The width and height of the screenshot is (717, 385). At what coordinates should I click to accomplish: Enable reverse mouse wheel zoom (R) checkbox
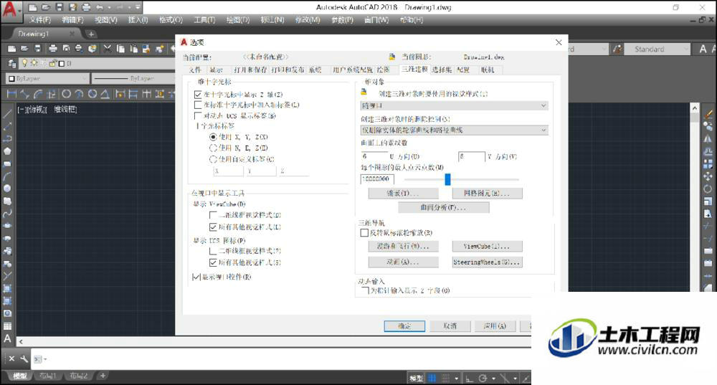[364, 233]
